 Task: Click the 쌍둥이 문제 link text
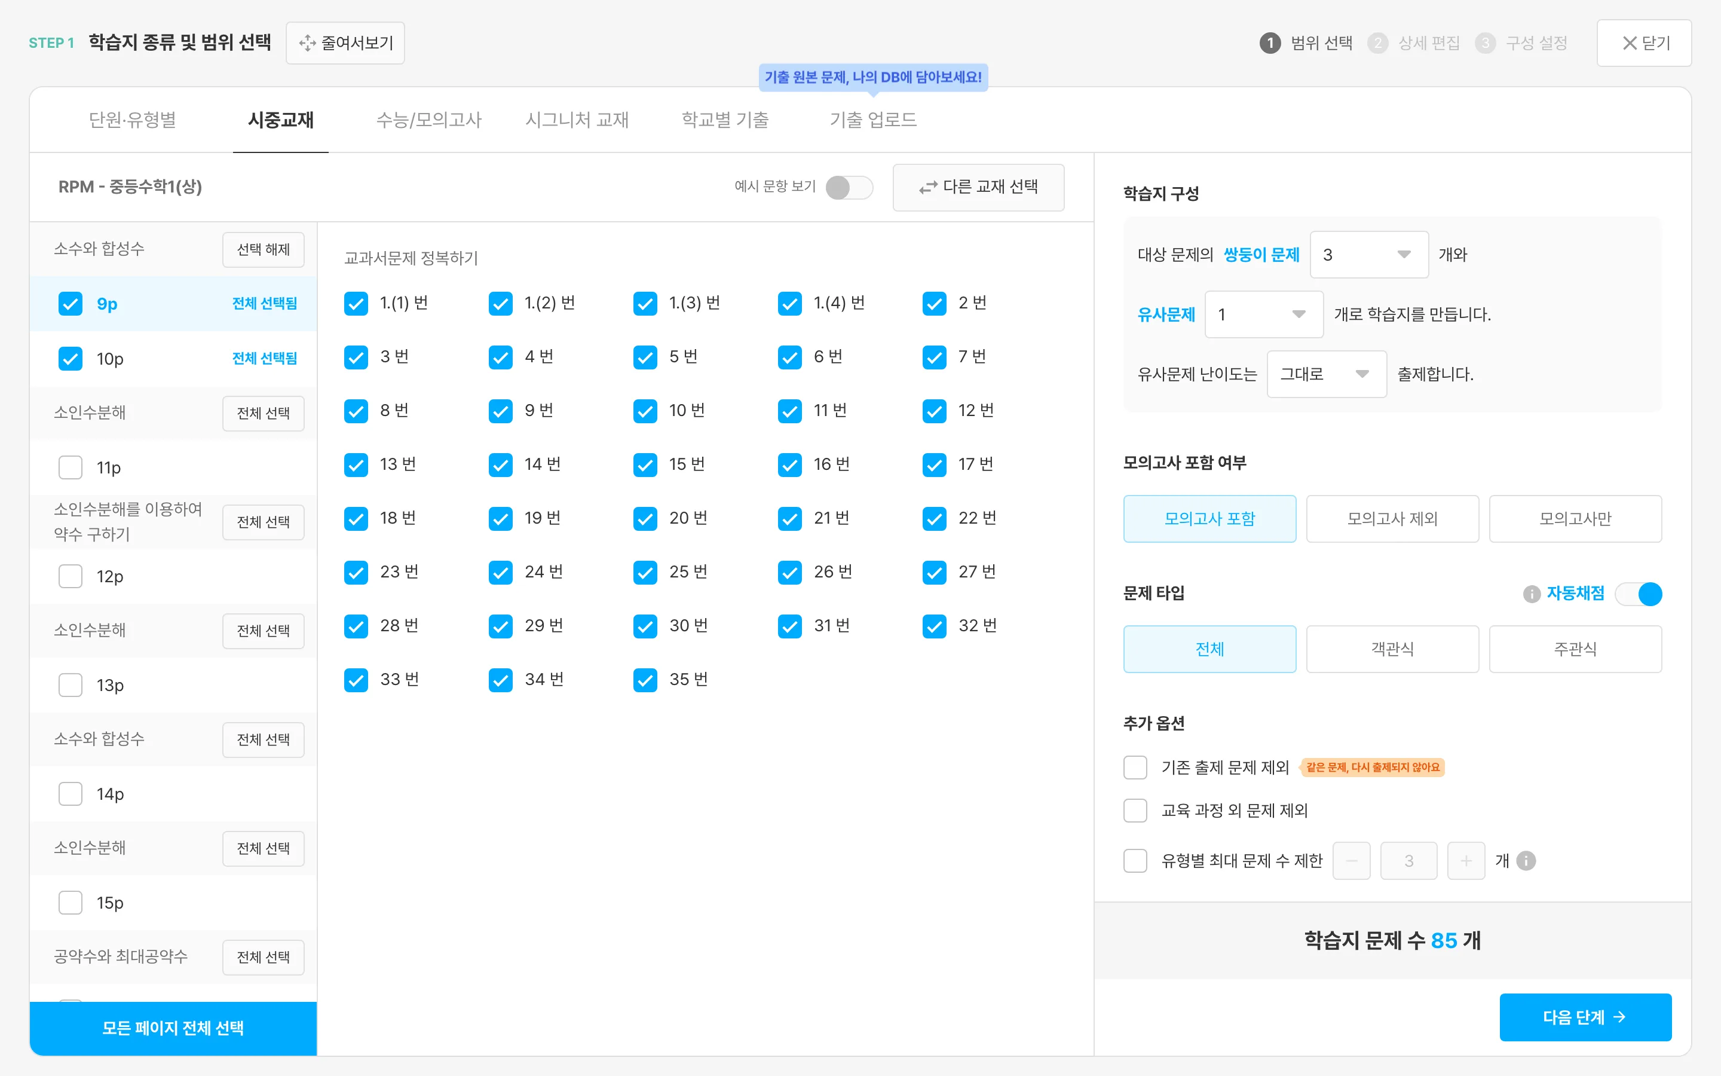1261,255
